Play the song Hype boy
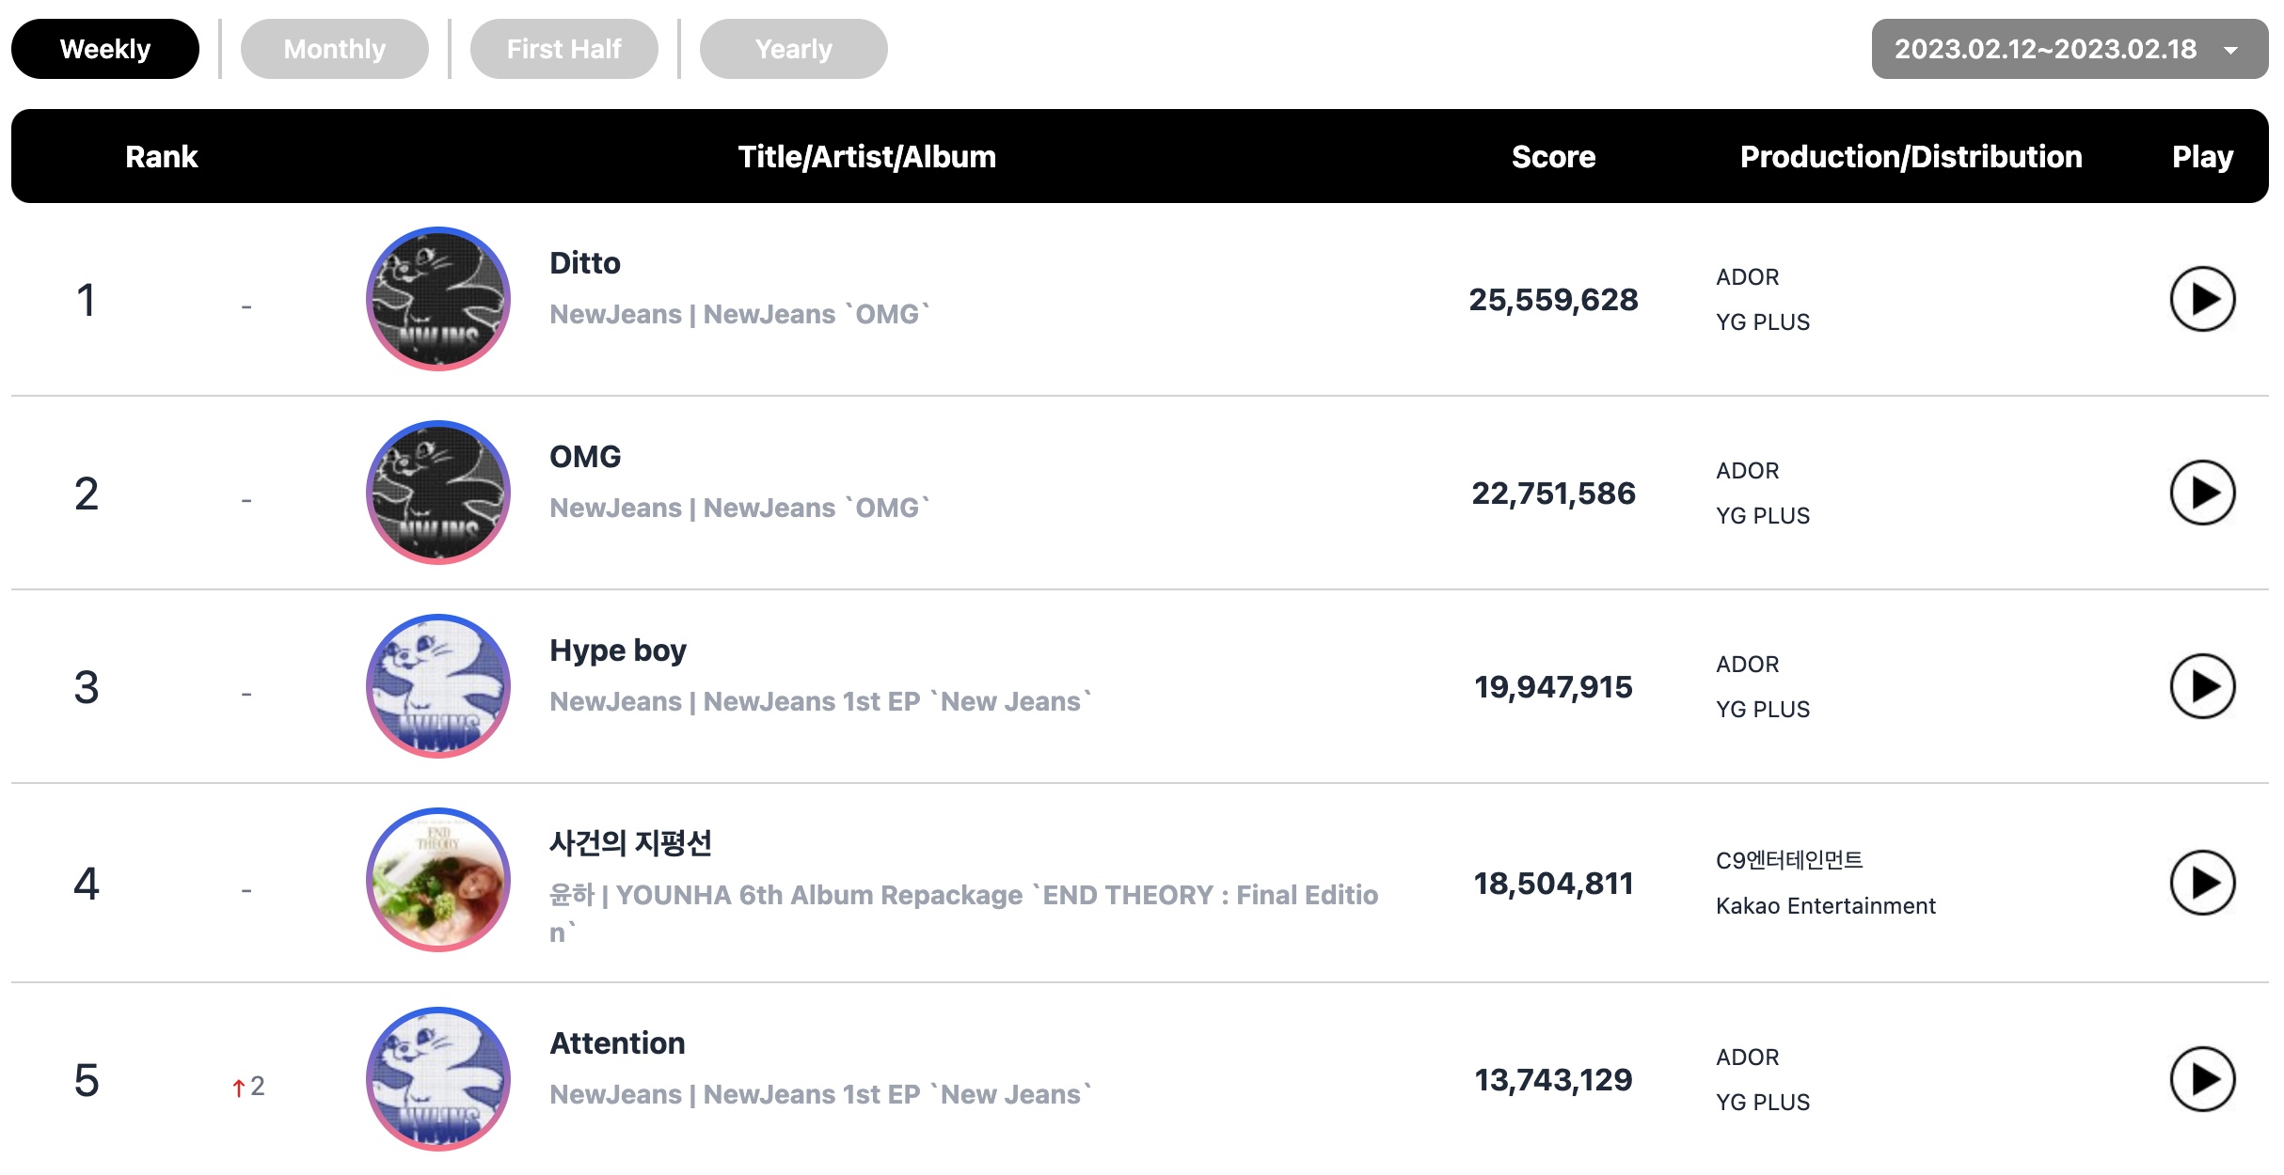This screenshot has height=1175, width=2284. [2202, 686]
